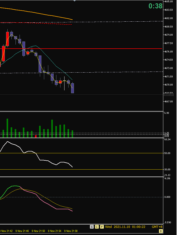The width and height of the screenshot is (177, 235).
Task: Click the 9 Nov 21:50 time label
Action: point(38,231)
